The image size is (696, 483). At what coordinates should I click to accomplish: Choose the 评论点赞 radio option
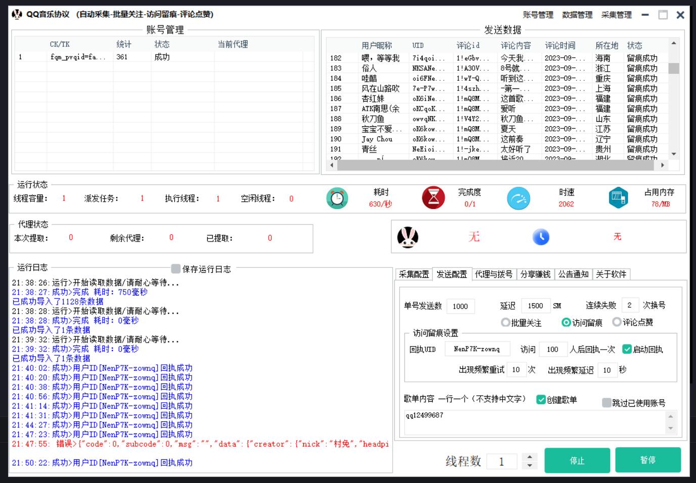pos(617,322)
